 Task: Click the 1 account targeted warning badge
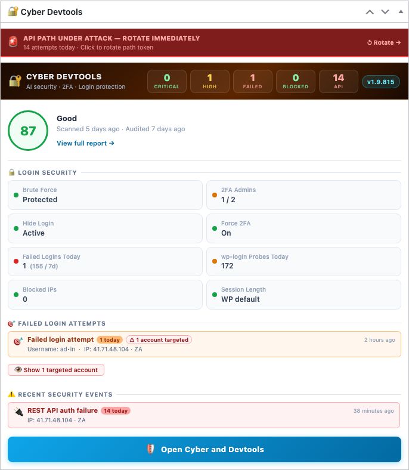click(159, 339)
